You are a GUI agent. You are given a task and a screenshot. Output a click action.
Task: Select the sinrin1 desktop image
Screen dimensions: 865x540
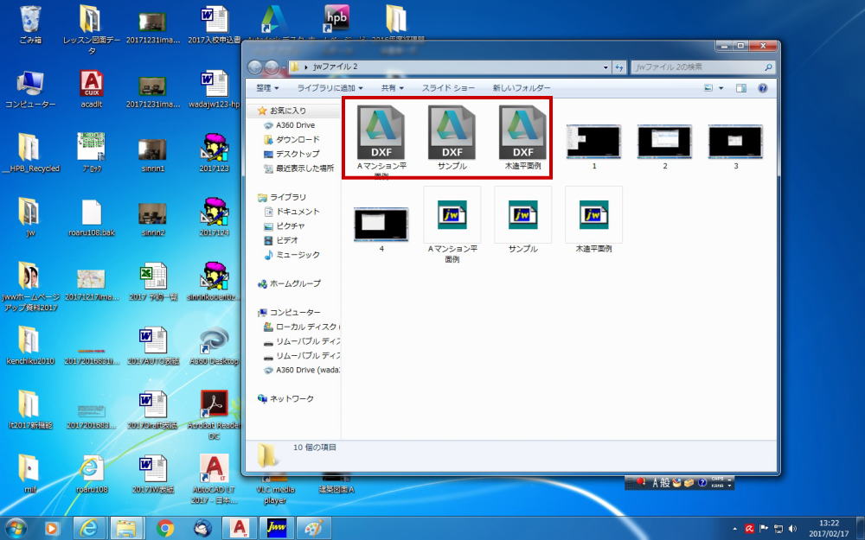click(x=153, y=155)
